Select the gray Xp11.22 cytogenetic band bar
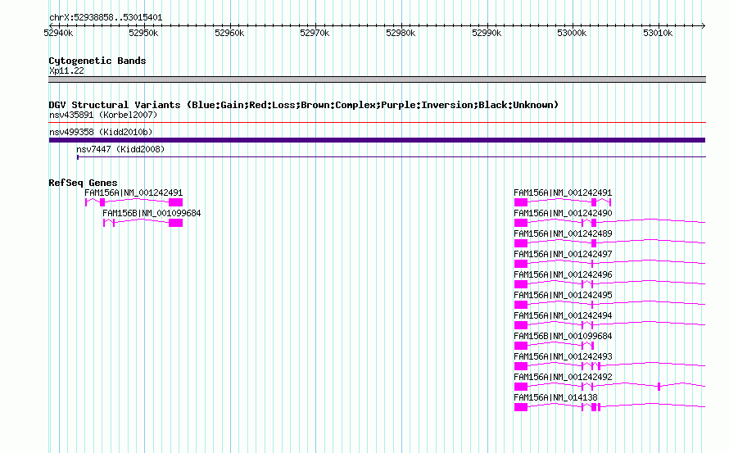The width and height of the screenshot is (729, 453). 377,79
